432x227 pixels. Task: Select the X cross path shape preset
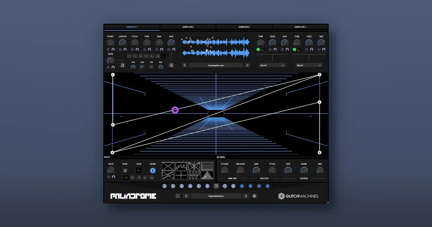(x=168, y=166)
